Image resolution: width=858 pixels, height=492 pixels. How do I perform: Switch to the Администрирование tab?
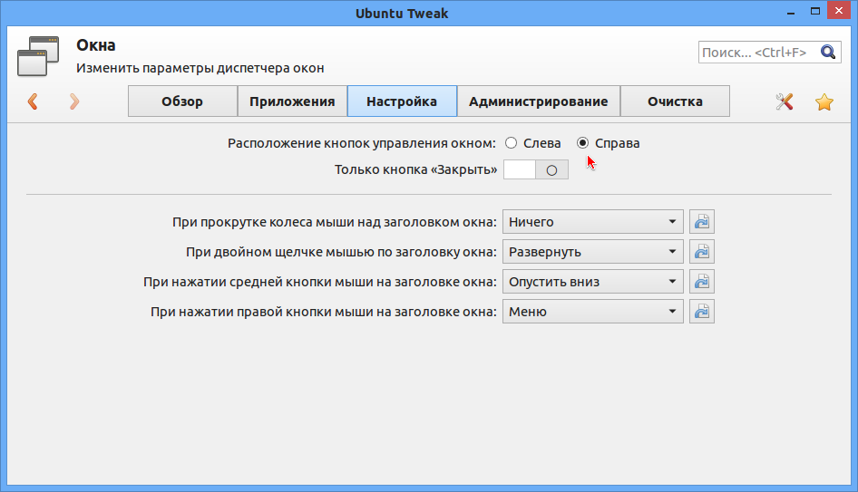(x=539, y=101)
